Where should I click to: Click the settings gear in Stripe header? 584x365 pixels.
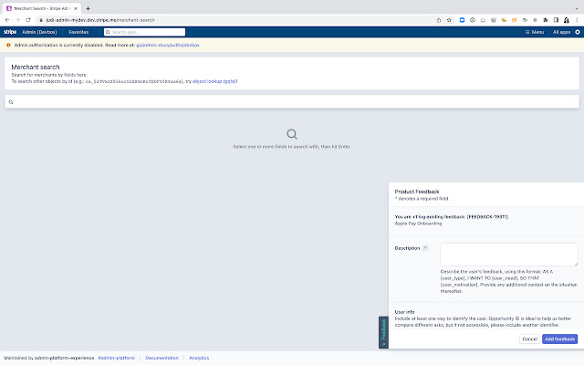(x=578, y=32)
